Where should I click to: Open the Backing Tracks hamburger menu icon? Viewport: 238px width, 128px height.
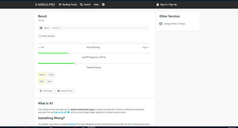click(60, 4)
